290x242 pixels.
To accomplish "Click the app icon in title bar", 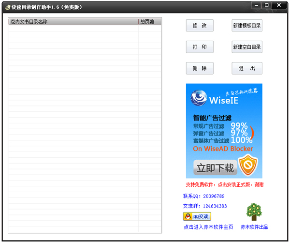I will coord(7,6).
